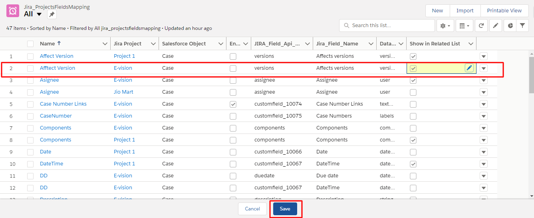
Task: Open the All list view switcher
Action: pyautogui.click(x=39, y=14)
